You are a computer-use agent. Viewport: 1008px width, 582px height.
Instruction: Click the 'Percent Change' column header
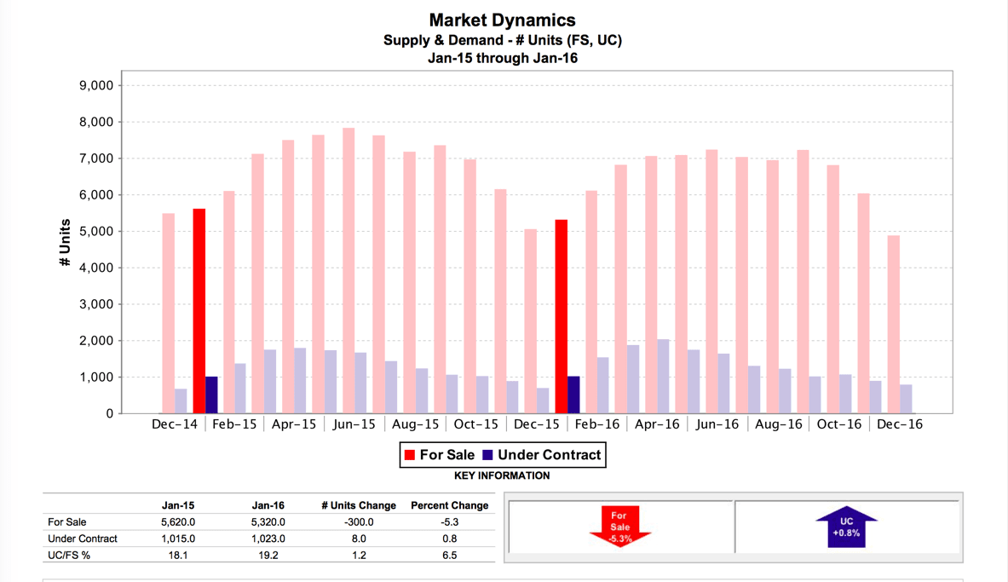tap(449, 505)
